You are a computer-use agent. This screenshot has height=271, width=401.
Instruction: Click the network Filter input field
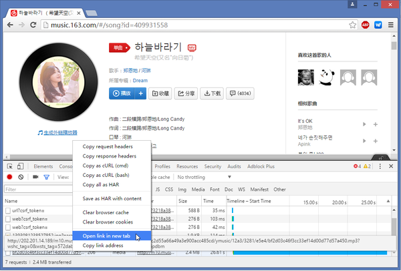pos(38,190)
